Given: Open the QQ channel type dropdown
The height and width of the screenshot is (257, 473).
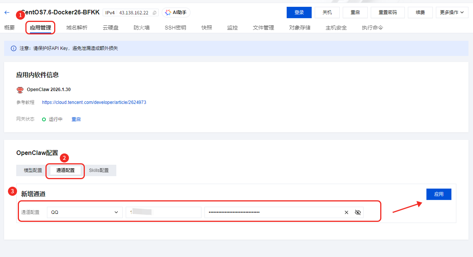Looking at the screenshot, I should [x=85, y=212].
